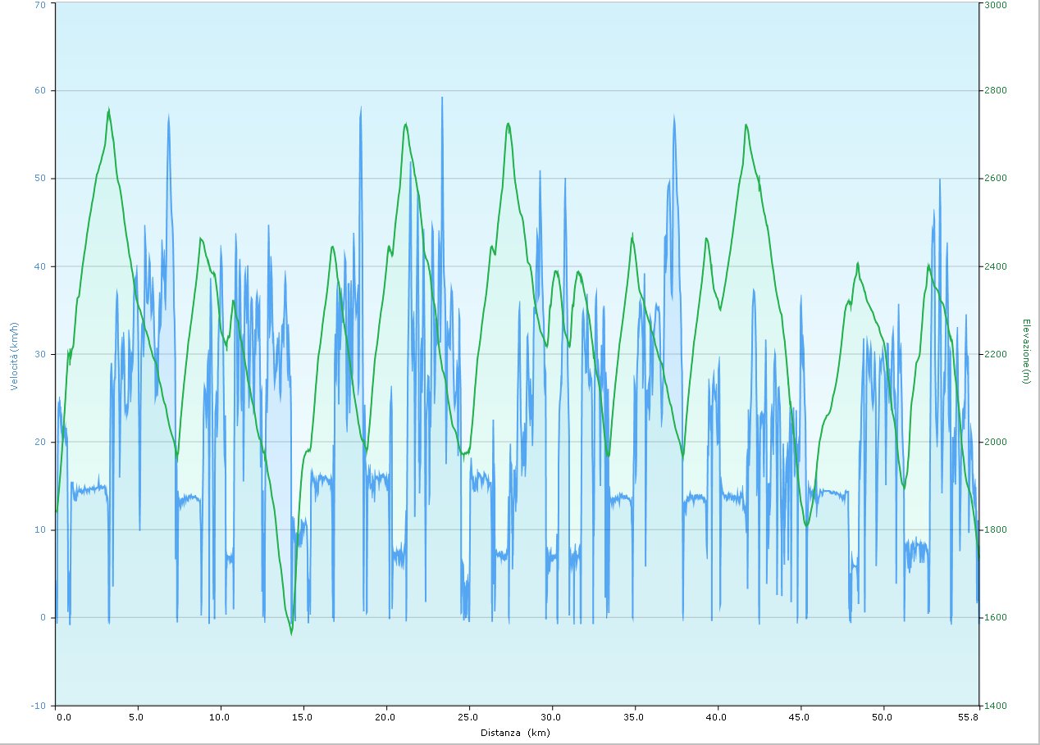The height and width of the screenshot is (745, 1040).
Task: Click the 'Distanza (km)' horizontal axis title
Action: click(514, 733)
